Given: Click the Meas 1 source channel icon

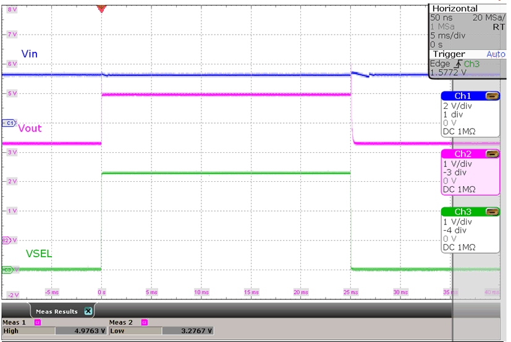Looking at the screenshot, I should pyautogui.click(x=38, y=322).
